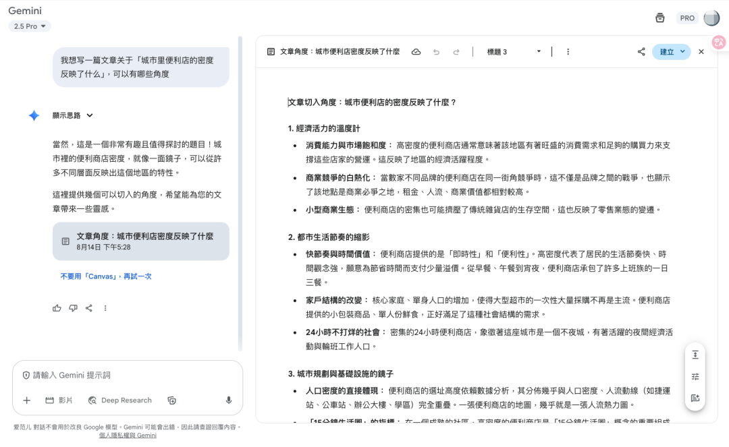Open the Canvas toolbar three-dot menu
The image size is (729, 447).
[568, 52]
